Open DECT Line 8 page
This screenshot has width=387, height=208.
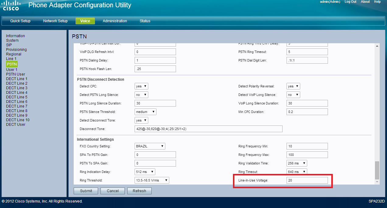pyautogui.click(x=17, y=111)
